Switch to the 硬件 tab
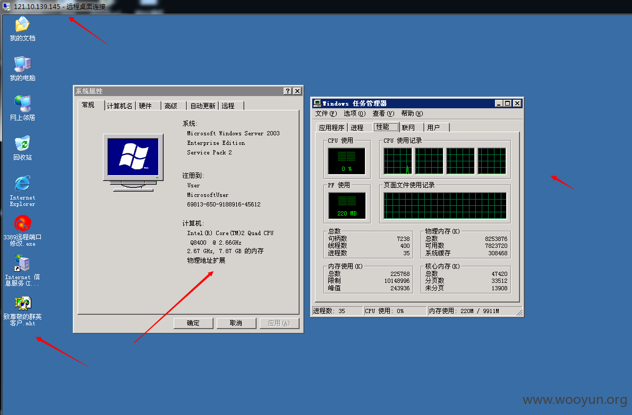 pyautogui.click(x=147, y=106)
